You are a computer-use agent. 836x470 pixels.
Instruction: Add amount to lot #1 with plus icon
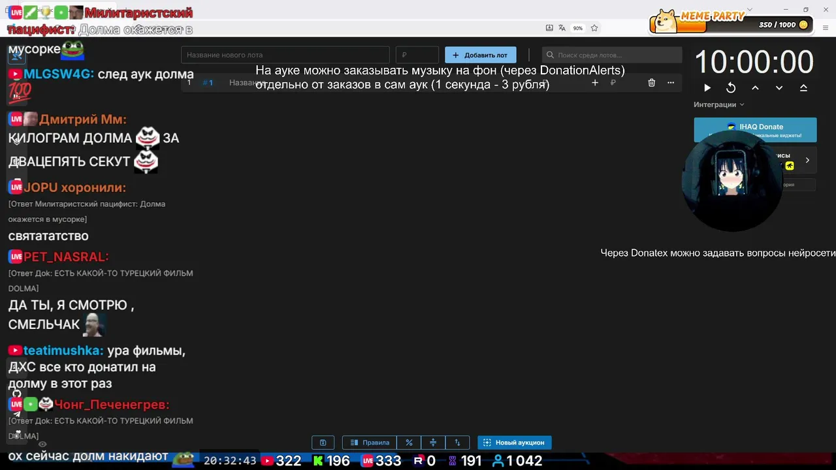click(595, 83)
